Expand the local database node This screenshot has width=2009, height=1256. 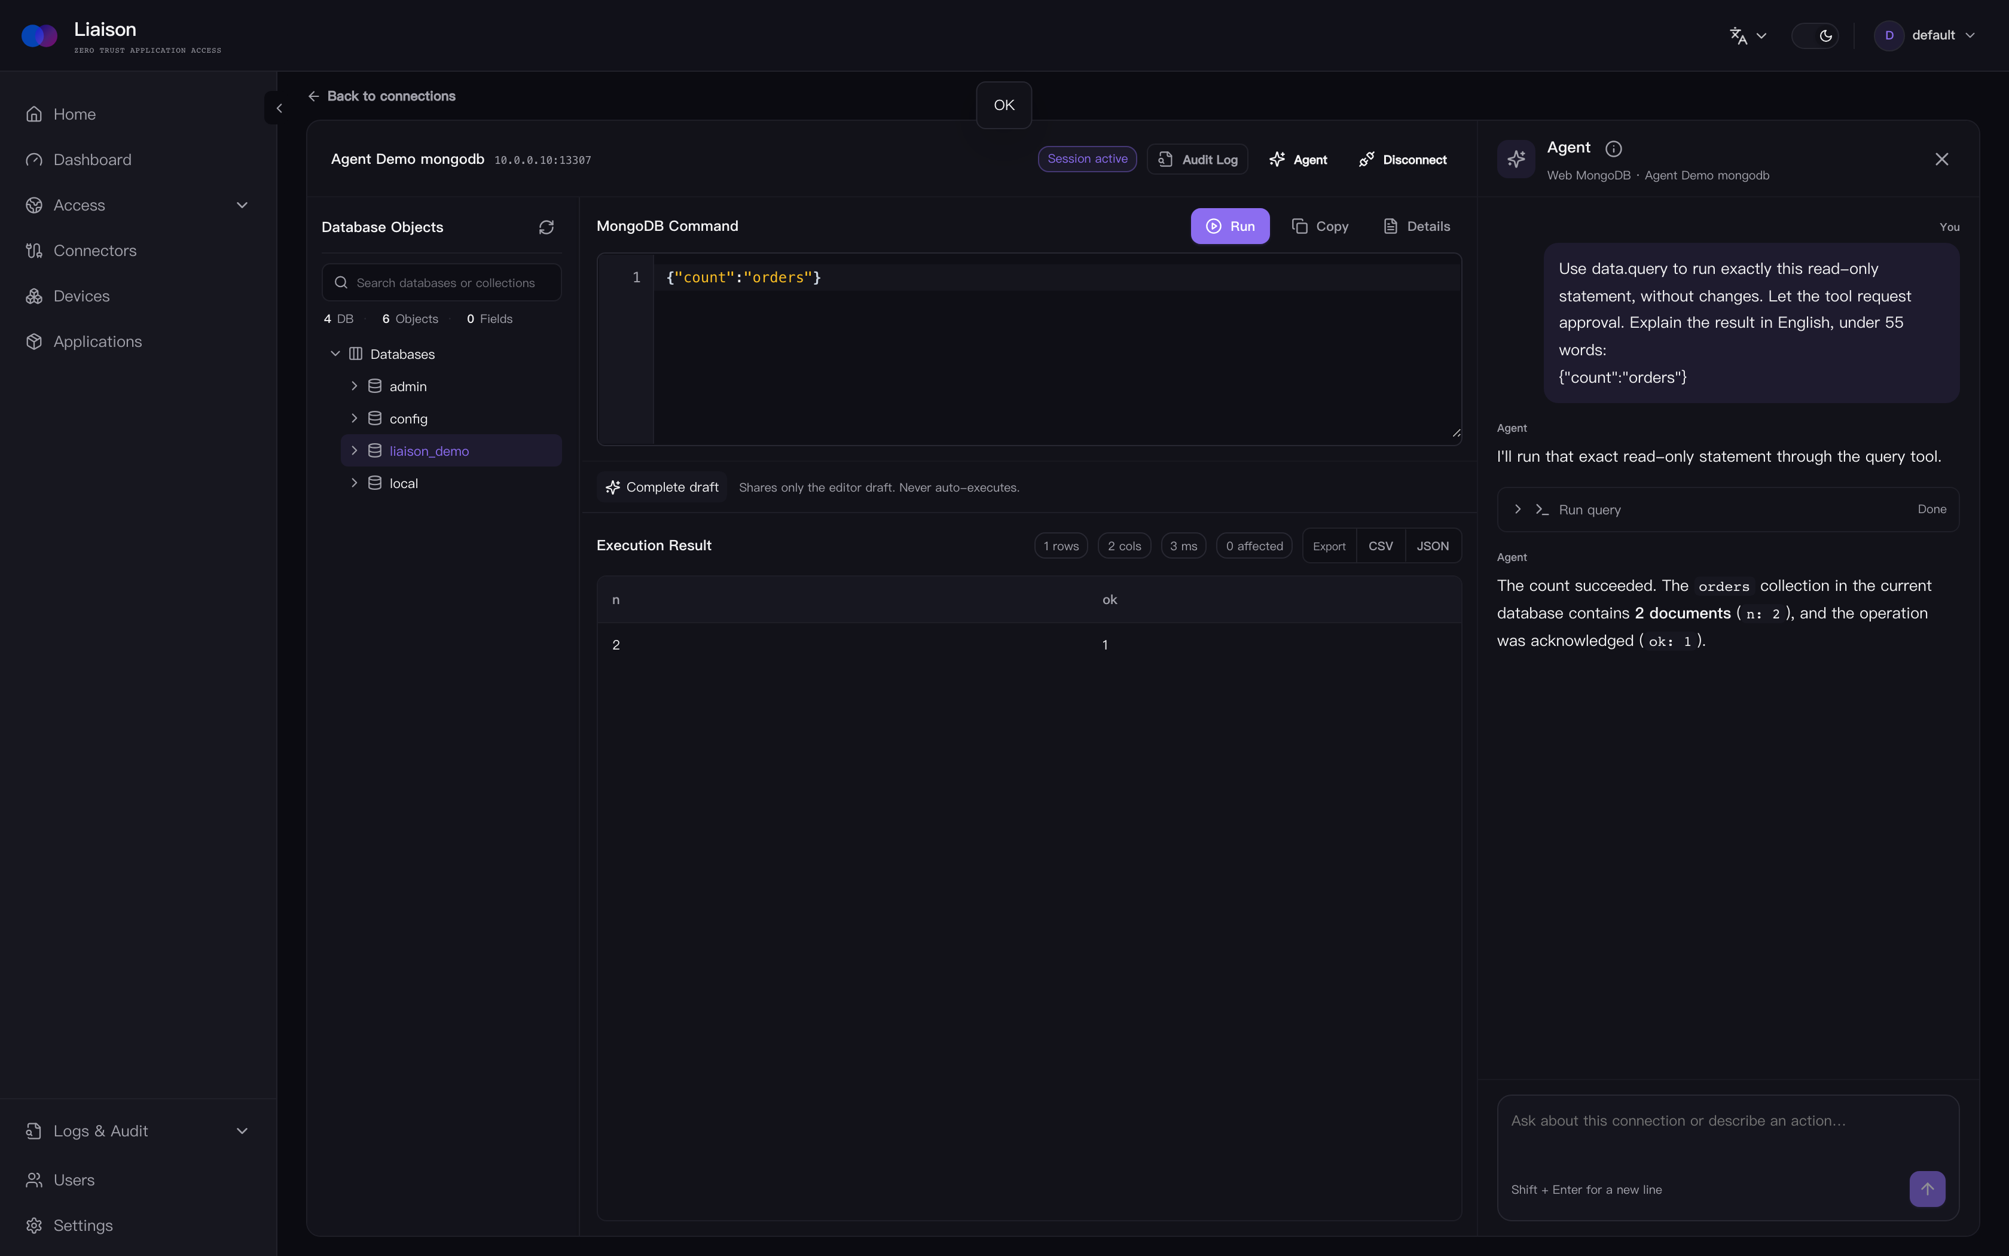coord(355,483)
